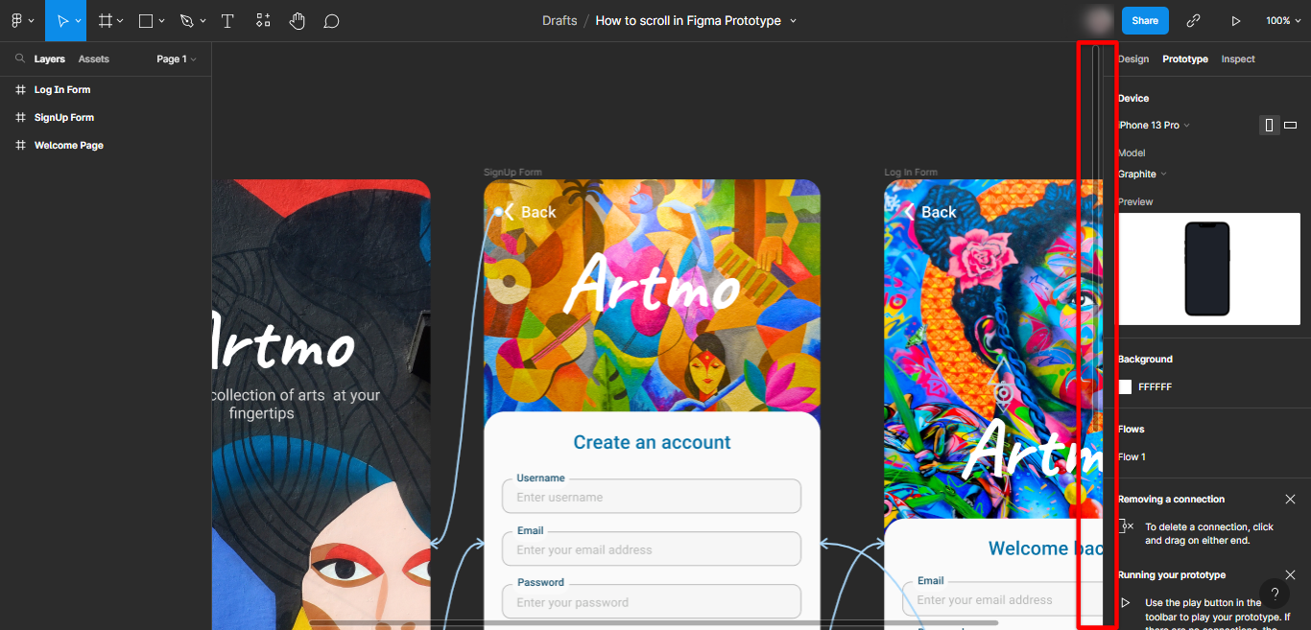
Task: Select the Hand tool
Action: tap(298, 20)
